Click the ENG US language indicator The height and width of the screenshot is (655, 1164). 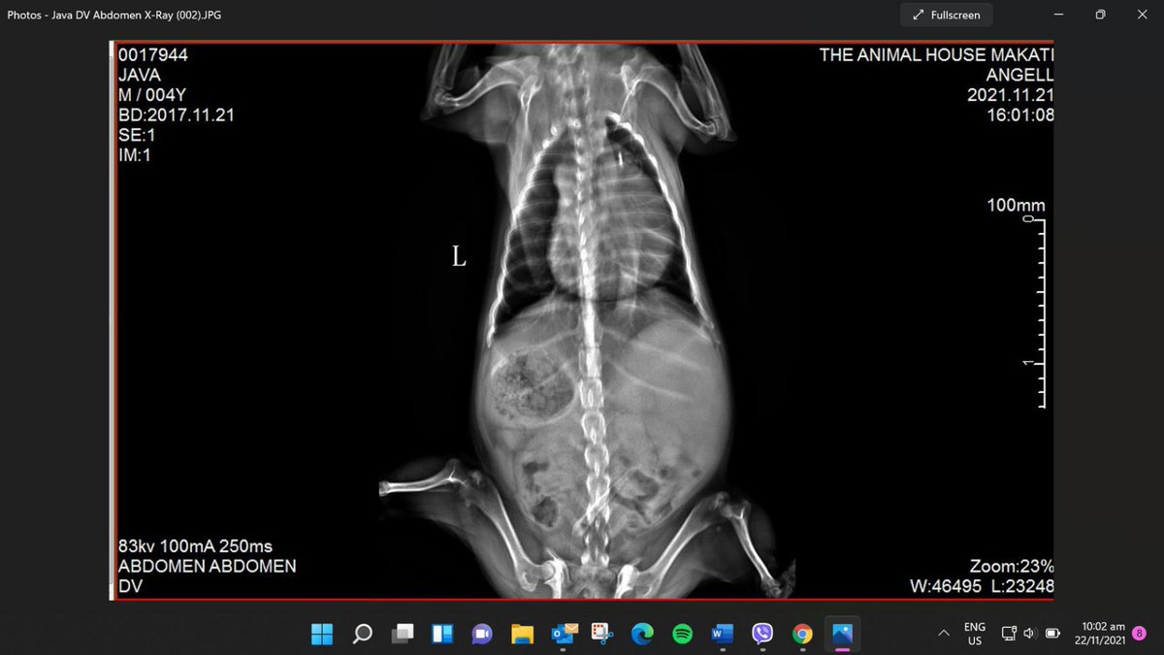tap(975, 634)
